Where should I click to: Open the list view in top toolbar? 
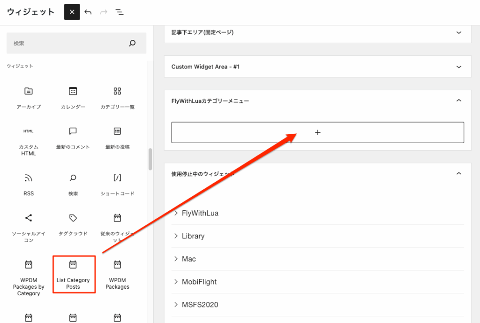click(x=120, y=12)
